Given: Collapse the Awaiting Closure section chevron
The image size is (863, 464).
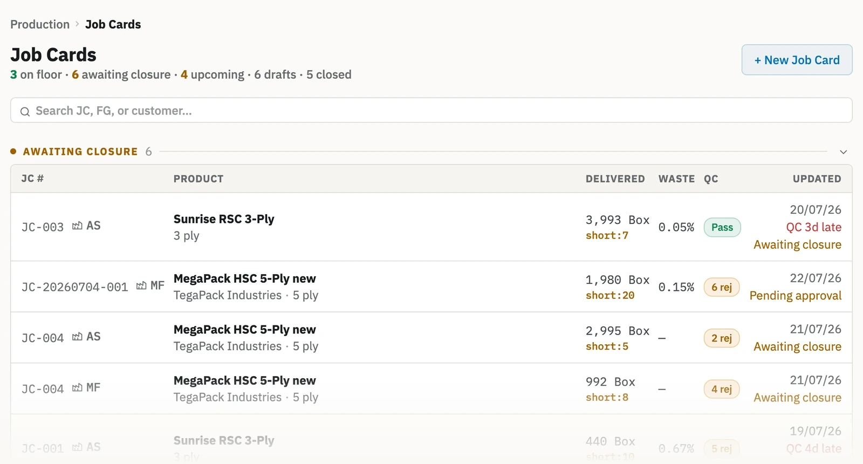Looking at the screenshot, I should pyautogui.click(x=844, y=152).
